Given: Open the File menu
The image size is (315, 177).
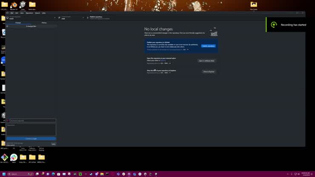Looking at the screenshot, I should tap(12, 13).
